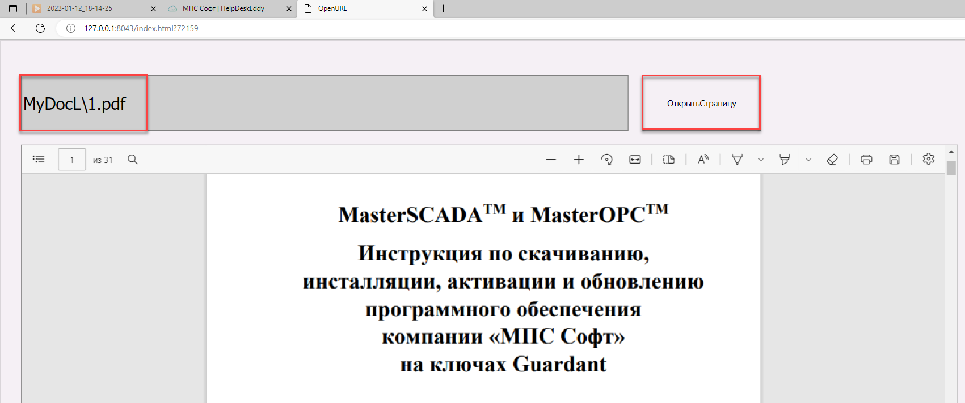The width and height of the screenshot is (965, 403).
Task: Rotate the PDF document
Action: pyautogui.click(x=606, y=160)
